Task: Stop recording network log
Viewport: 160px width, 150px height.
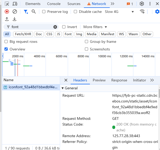Action: pyautogui.click(x=7, y=12)
